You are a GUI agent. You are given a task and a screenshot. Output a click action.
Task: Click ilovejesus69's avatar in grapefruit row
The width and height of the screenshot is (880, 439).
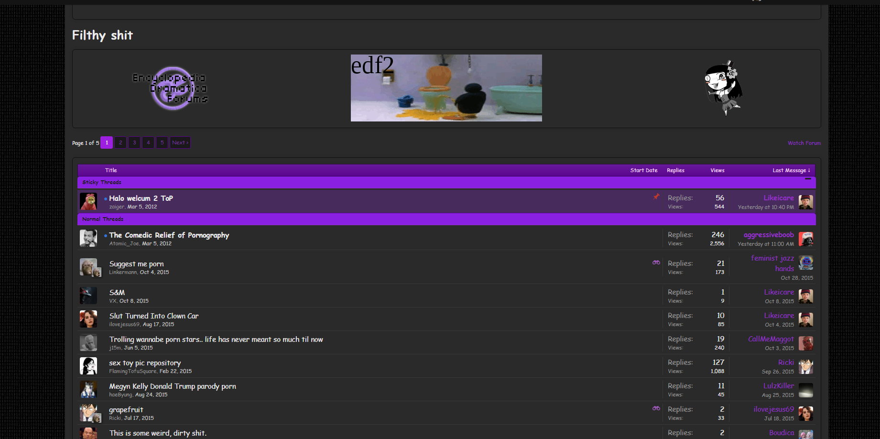(806, 414)
